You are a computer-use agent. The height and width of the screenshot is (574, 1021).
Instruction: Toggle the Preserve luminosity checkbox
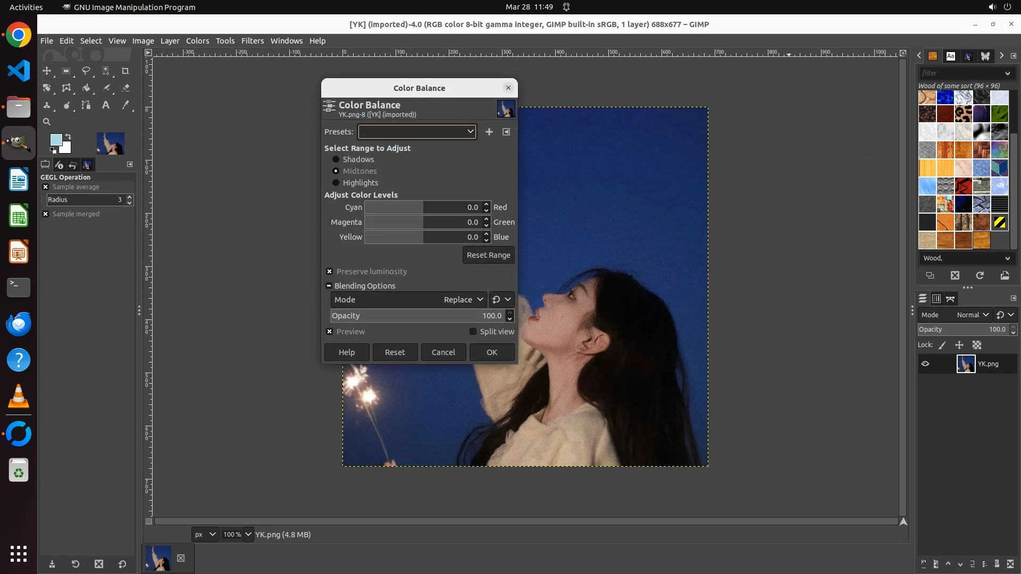(x=330, y=272)
